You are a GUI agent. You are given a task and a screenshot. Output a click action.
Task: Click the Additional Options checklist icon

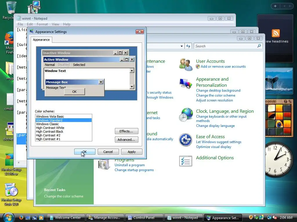[185, 161]
